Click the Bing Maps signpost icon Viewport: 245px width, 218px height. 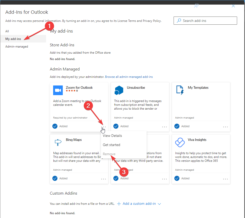coord(58,142)
